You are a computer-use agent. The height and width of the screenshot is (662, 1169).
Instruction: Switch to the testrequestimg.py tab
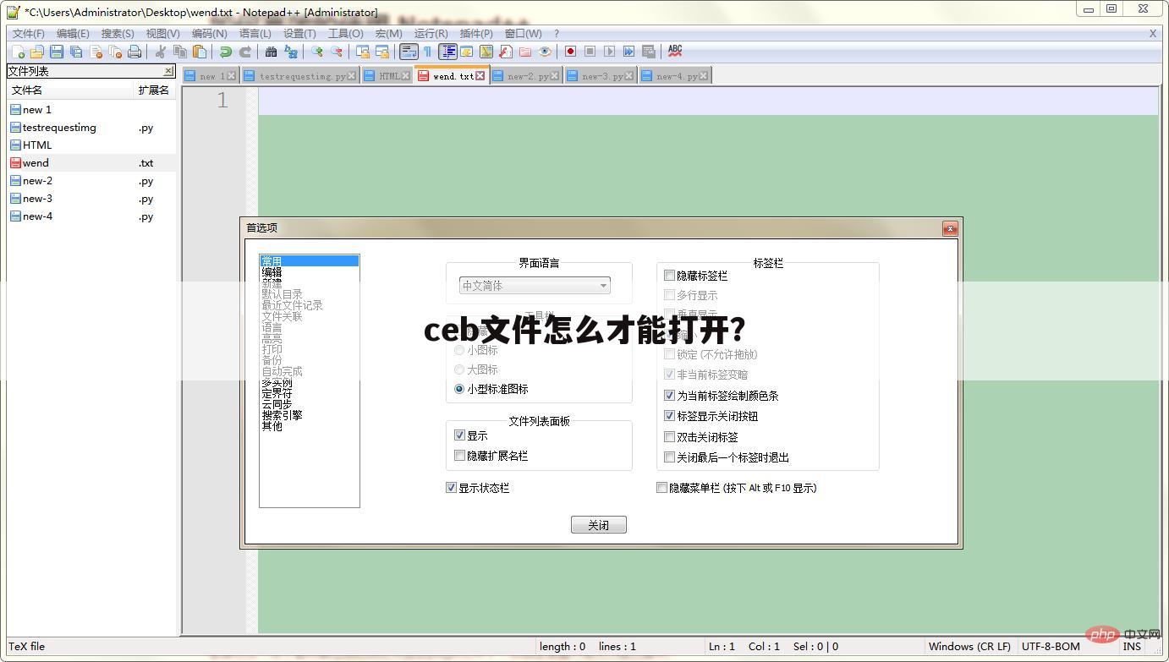click(x=302, y=76)
